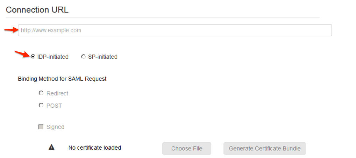Toggle the Signed checkbox box
The image size is (356, 158).
[41, 127]
